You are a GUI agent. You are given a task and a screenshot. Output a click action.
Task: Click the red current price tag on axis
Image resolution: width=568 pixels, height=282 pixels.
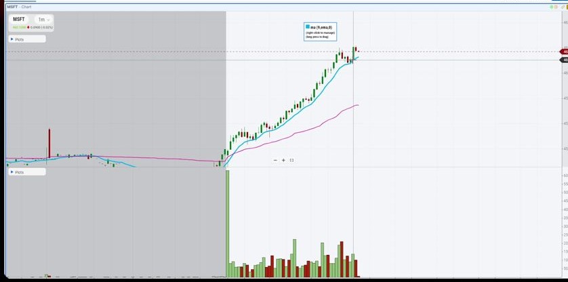point(564,52)
